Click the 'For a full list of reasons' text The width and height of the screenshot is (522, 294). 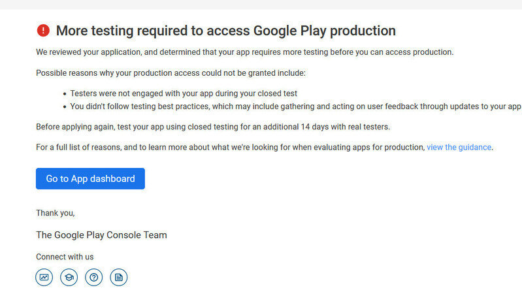[230, 148]
